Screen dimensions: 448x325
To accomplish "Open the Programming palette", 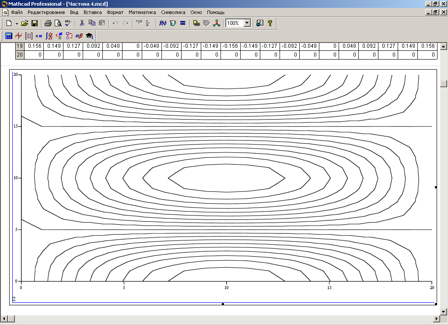I will click(x=69, y=36).
